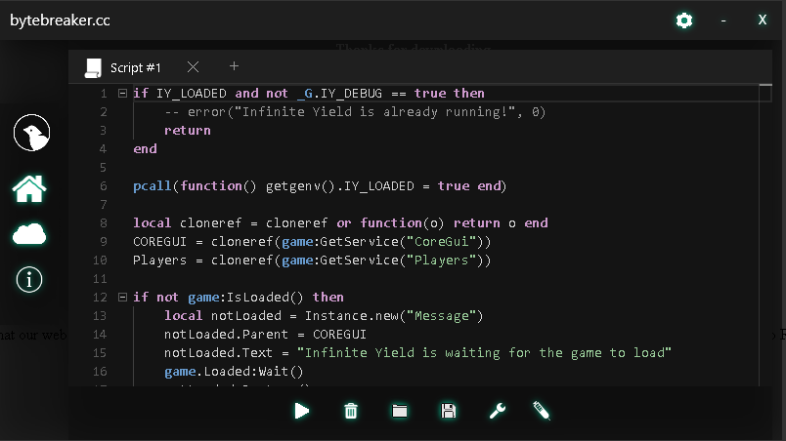Open the cloud scripts page
Screen dimensions: 786x441
coord(29,234)
